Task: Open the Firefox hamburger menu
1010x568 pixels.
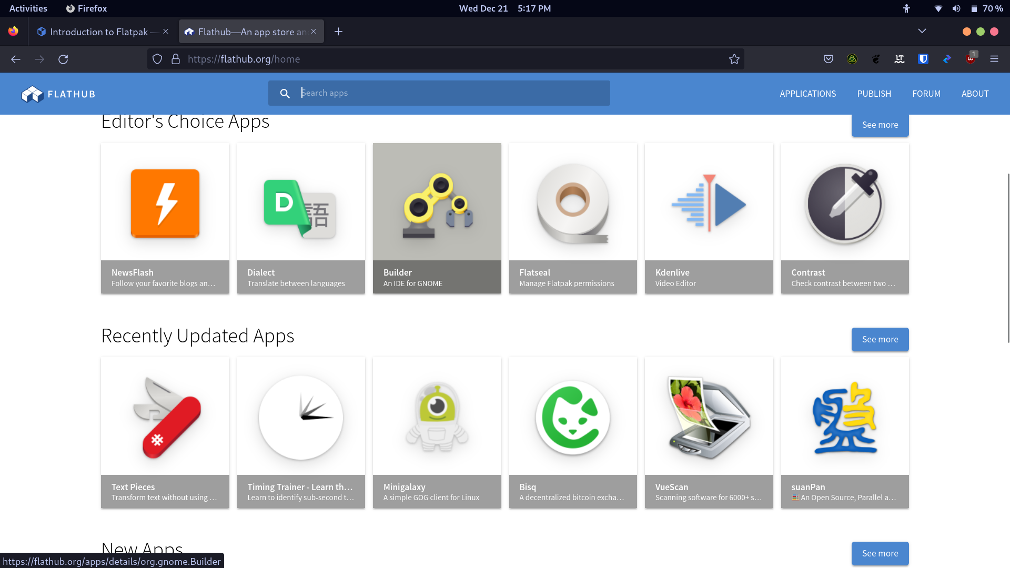Action: (x=995, y=59)
